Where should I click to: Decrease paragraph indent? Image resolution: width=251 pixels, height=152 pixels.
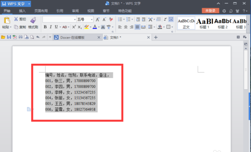coord(138,20)
